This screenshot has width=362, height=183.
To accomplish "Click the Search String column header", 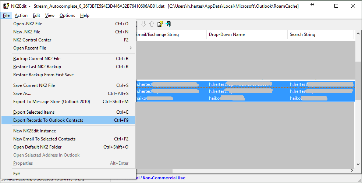I will 320,34.
